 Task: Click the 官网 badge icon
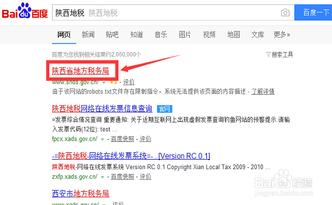164,109
